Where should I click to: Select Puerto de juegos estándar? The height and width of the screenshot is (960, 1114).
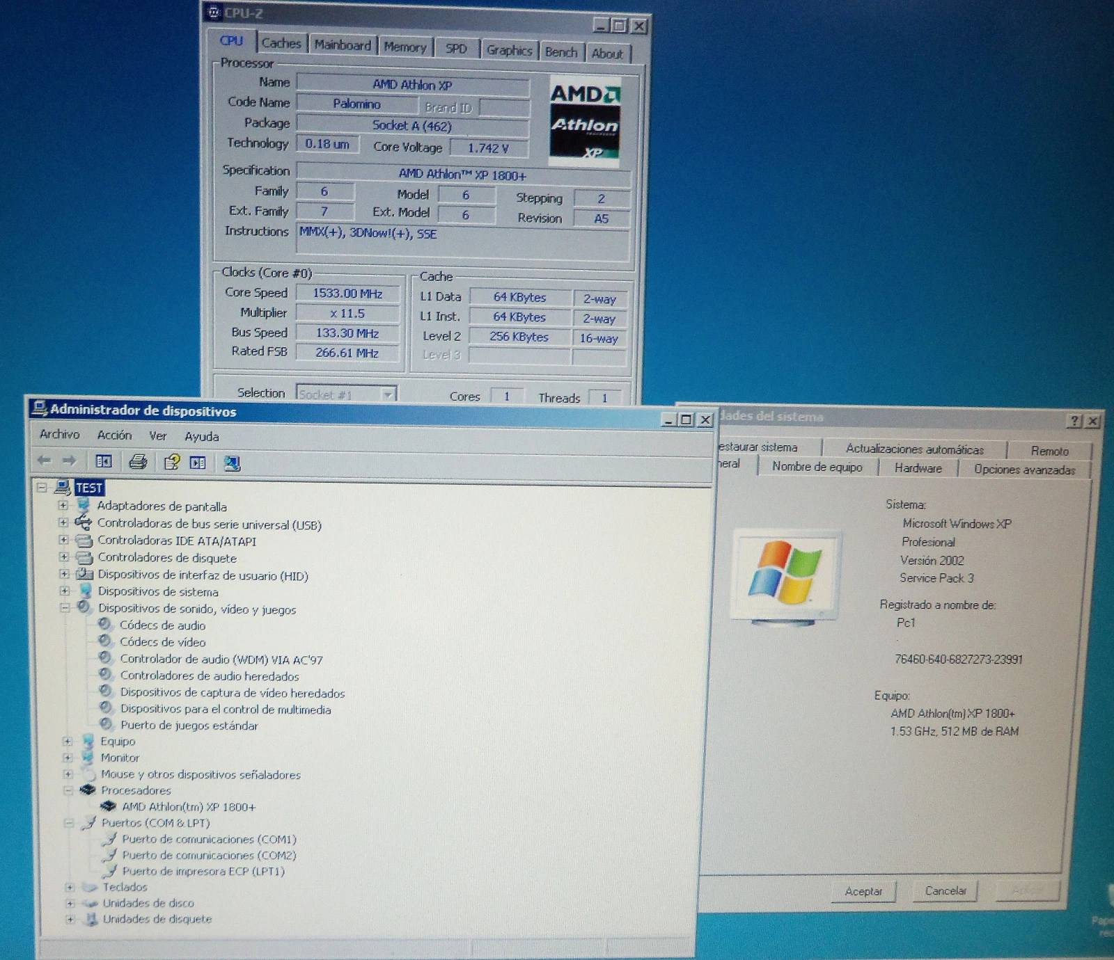189,725
